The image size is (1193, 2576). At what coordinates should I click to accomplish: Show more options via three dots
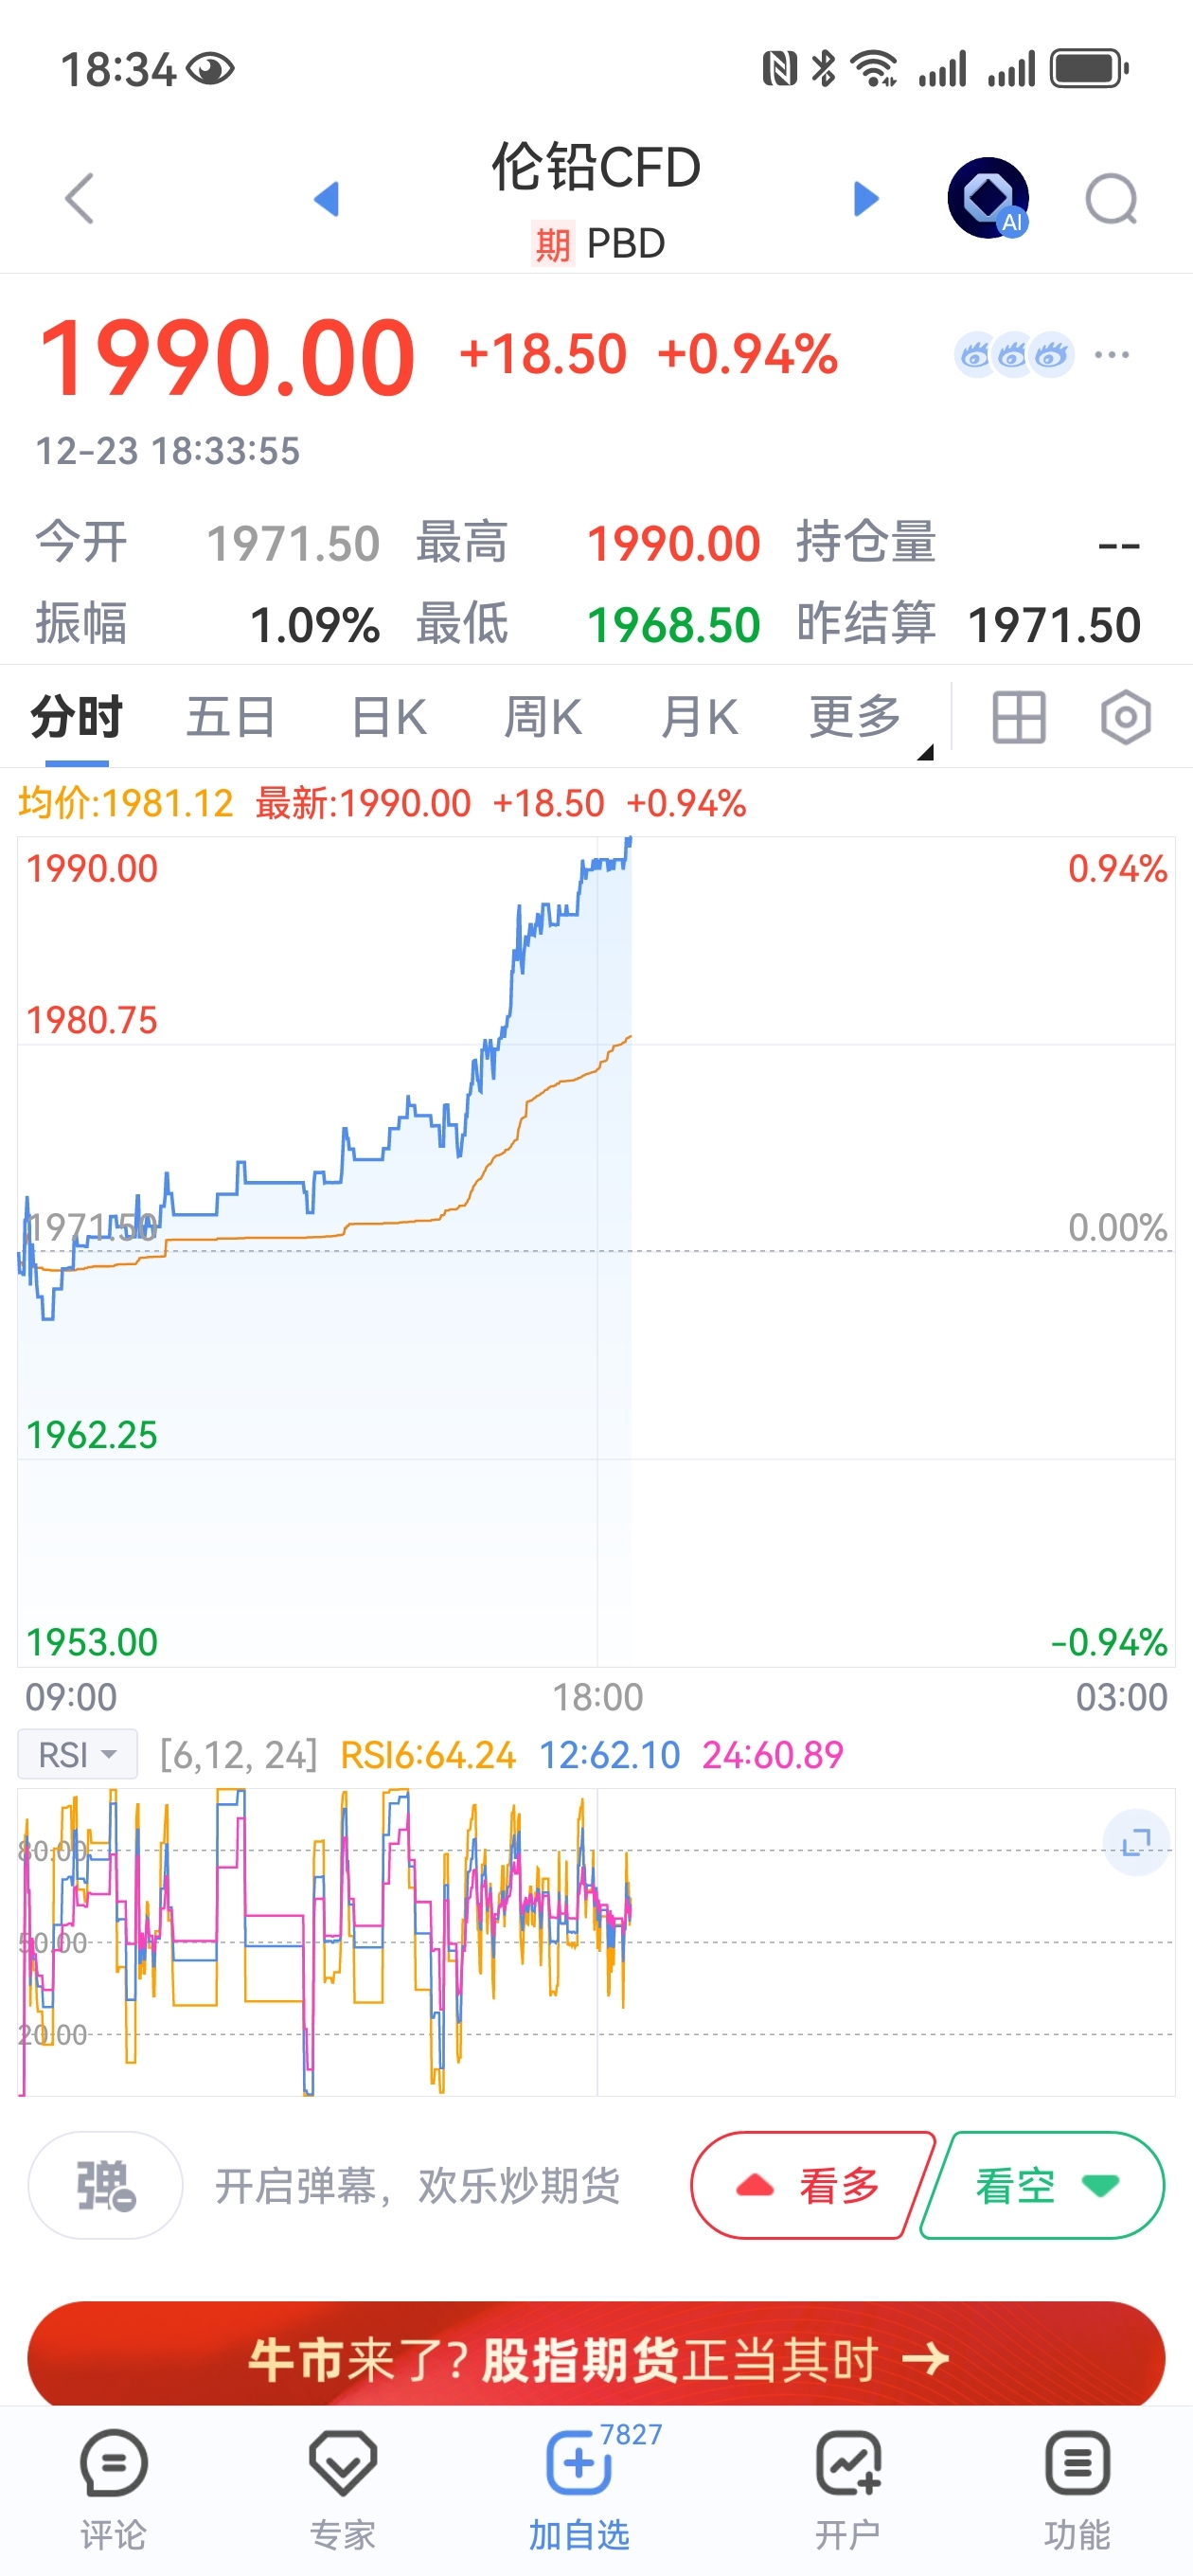(x=1112, y=355)
